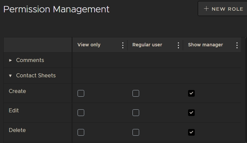Uncheck Delete permission for Show manager
Screen dimensions: 247x143
tap(191, 132)
